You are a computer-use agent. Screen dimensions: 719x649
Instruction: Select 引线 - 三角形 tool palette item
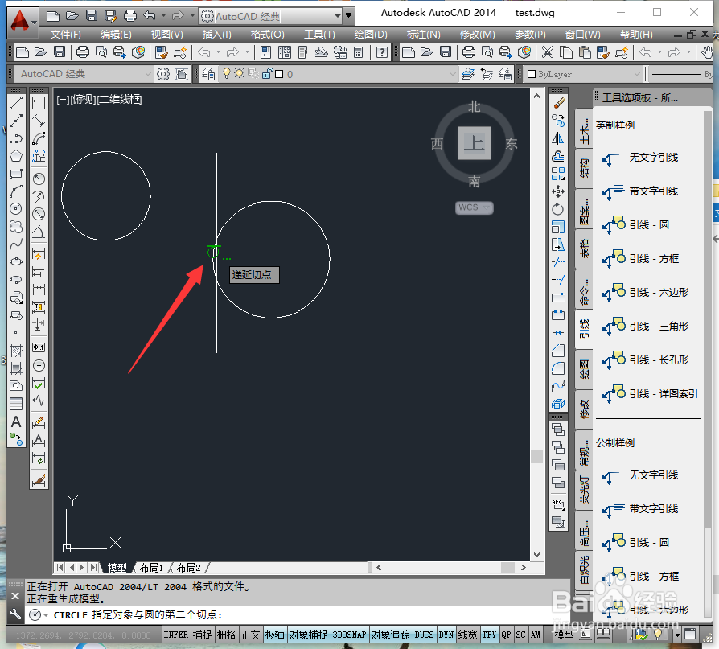point(646,327)
